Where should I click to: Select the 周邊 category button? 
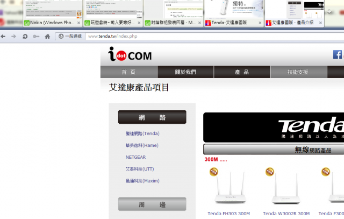(152, 204)
